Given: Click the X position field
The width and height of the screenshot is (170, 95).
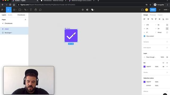Looking at the screenshot, I should click(148, 25).
